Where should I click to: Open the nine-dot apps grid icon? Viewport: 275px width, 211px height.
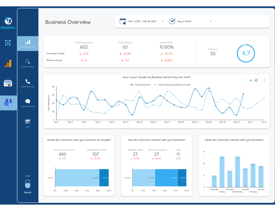point(8,43)
